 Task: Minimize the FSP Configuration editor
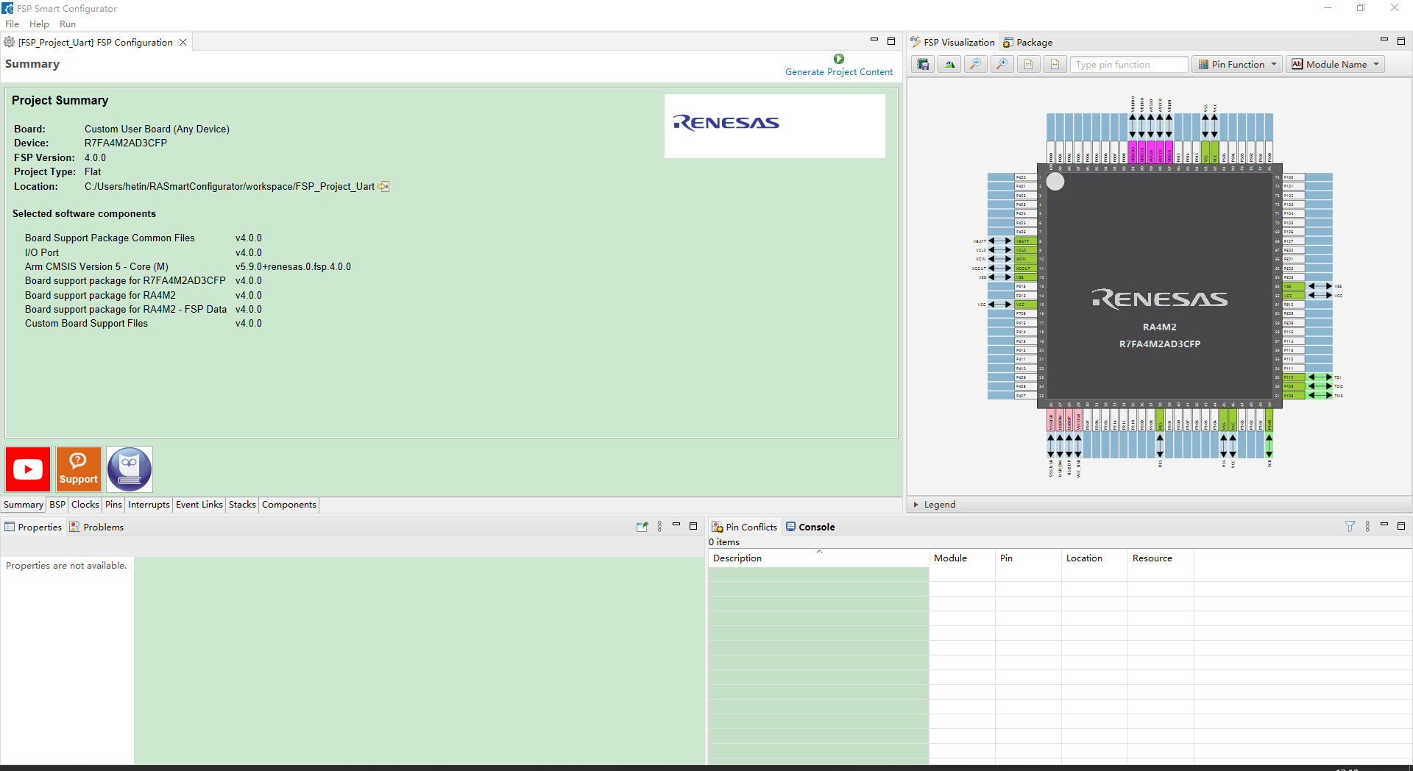[874, 40]
